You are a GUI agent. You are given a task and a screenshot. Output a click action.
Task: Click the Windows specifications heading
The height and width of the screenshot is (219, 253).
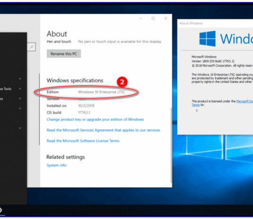(75, 81)
